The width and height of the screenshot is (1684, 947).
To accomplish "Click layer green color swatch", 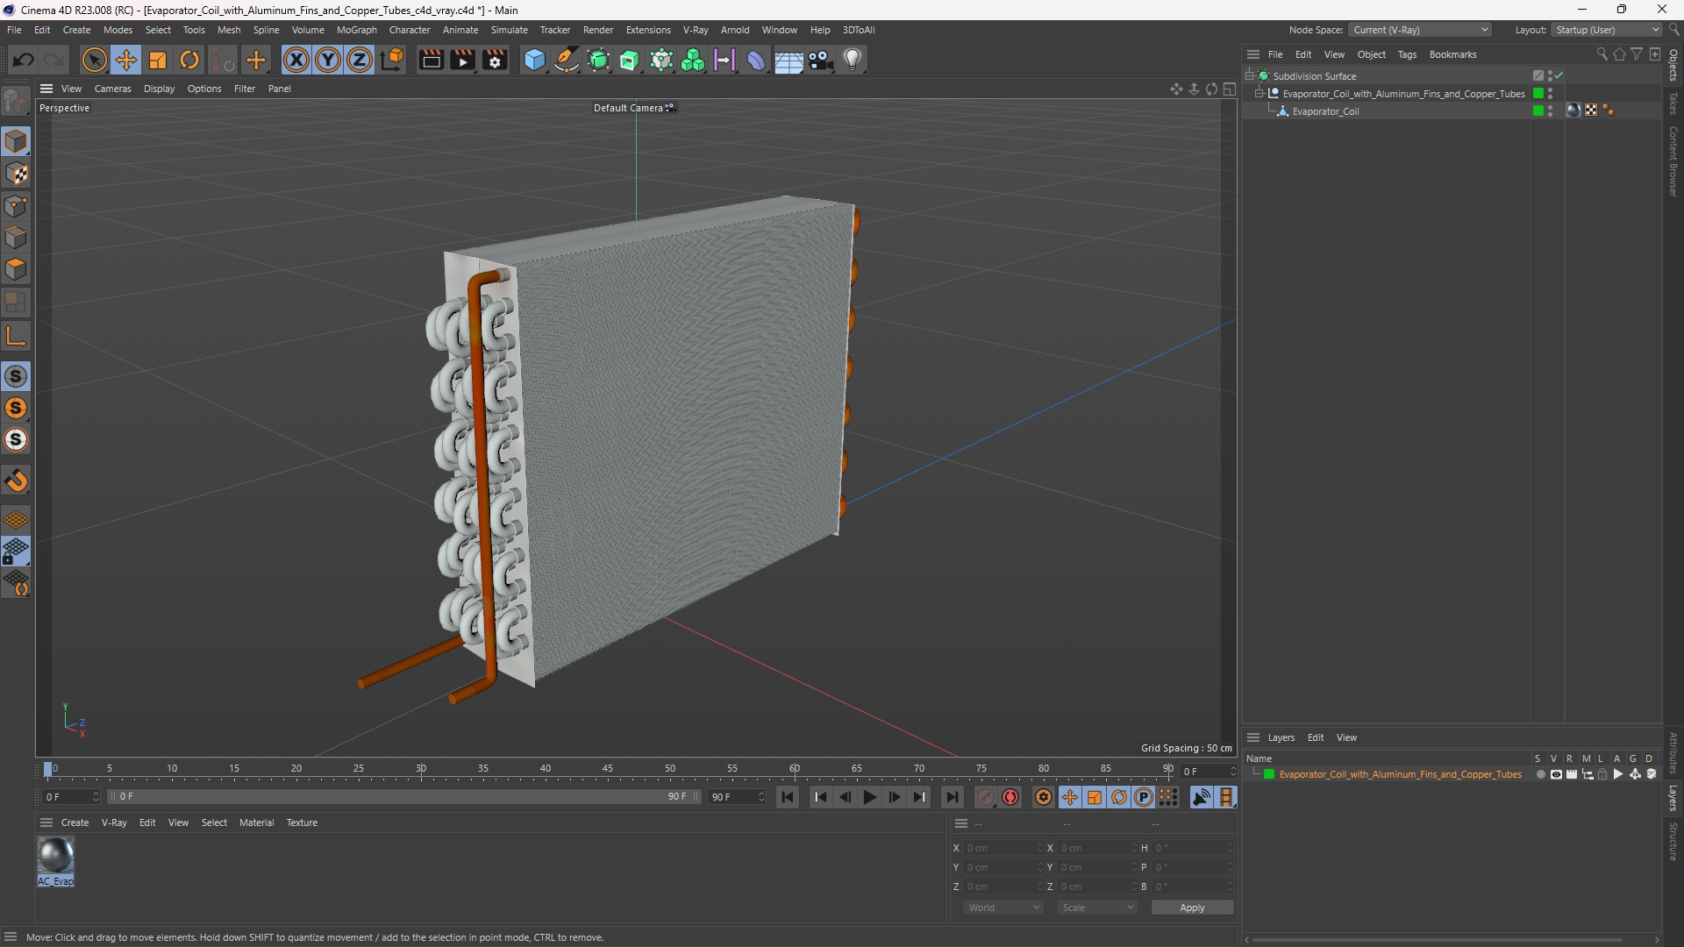I will pos(1268,774).
